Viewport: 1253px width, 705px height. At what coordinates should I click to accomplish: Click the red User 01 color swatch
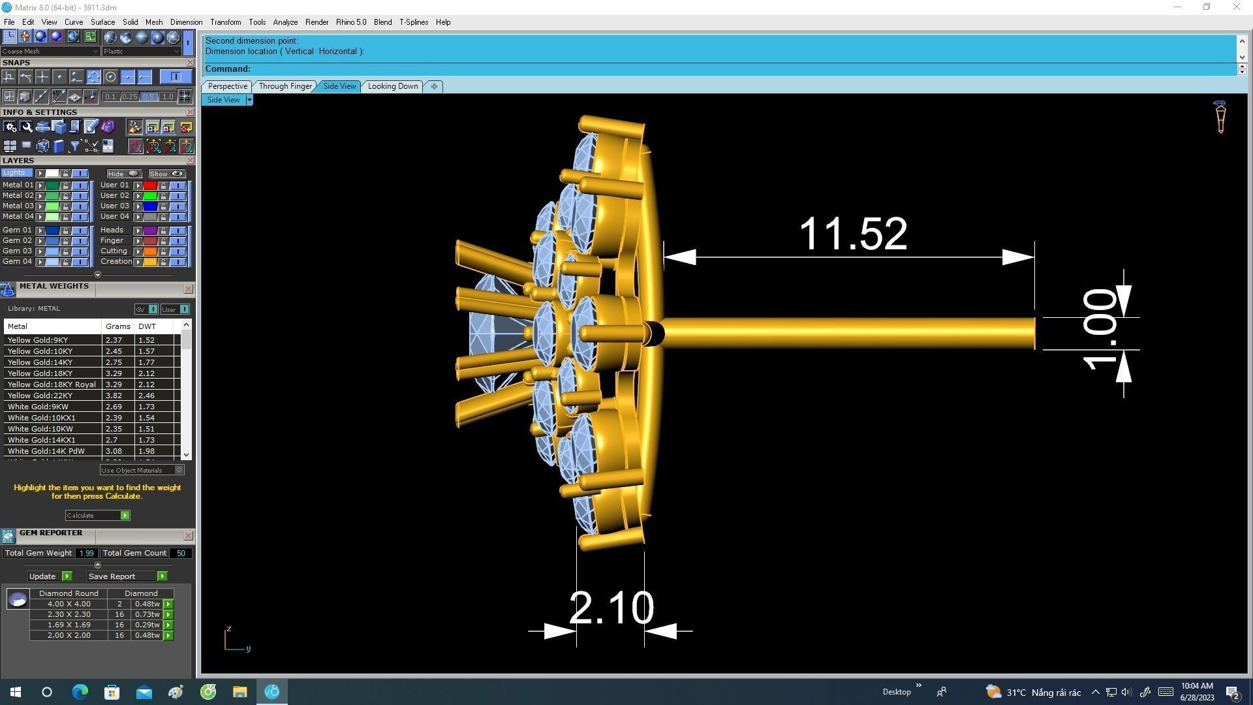pyautogui.click(x=150, y=185)
